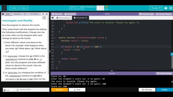Mute the instructions audio speaker icon
Screen dimensions: 173x97
point(43,14)
